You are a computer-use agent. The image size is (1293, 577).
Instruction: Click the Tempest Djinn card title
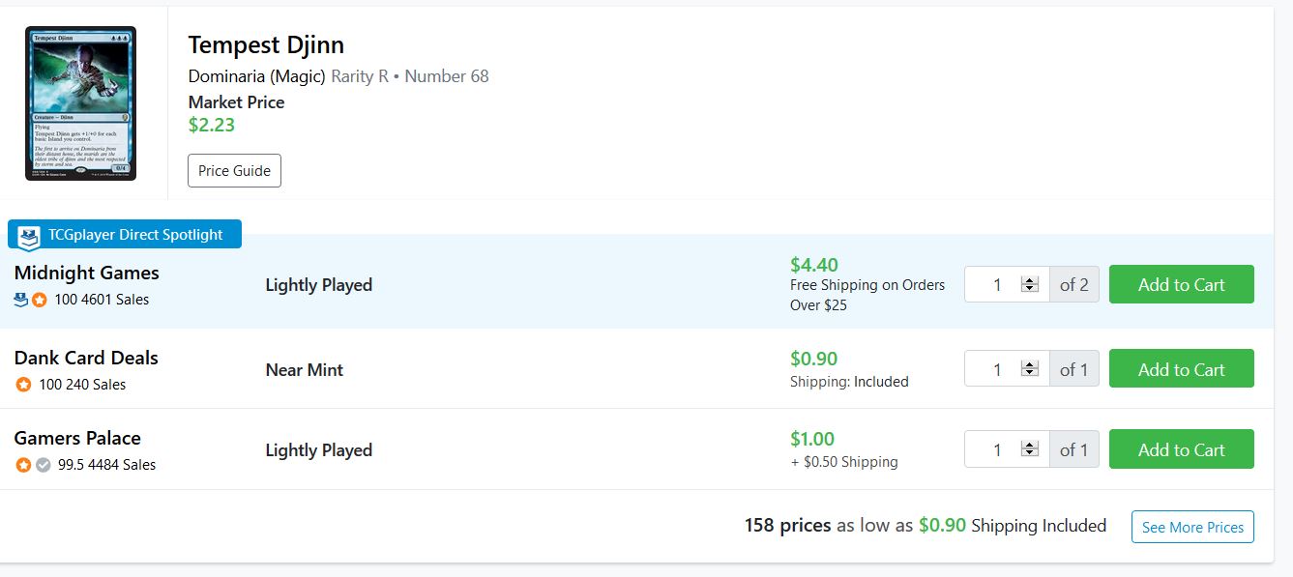pos(266,44)
